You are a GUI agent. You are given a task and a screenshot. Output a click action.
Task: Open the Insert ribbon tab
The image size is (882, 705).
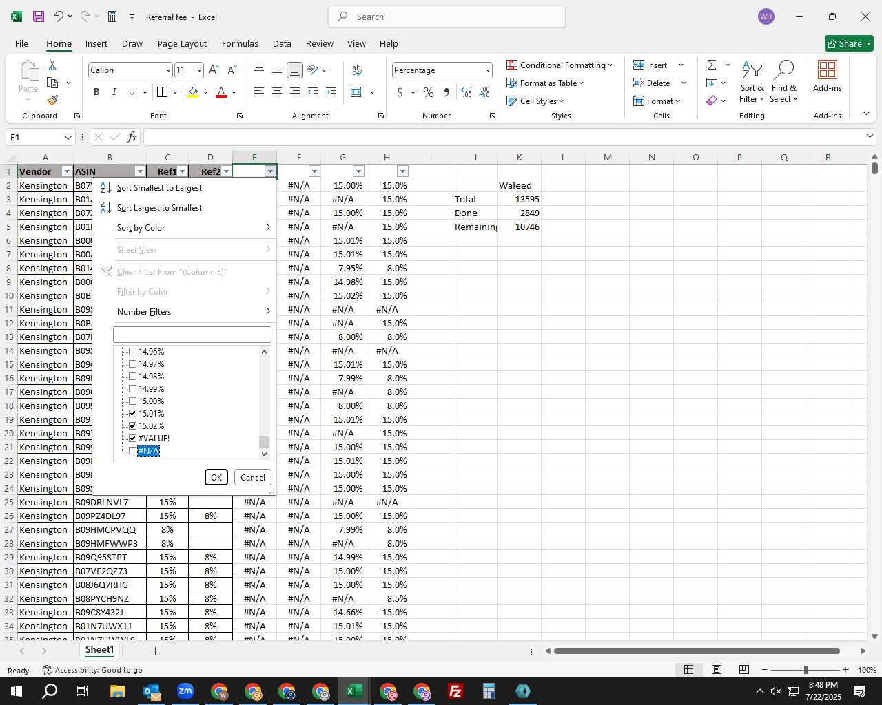(96, 43)
